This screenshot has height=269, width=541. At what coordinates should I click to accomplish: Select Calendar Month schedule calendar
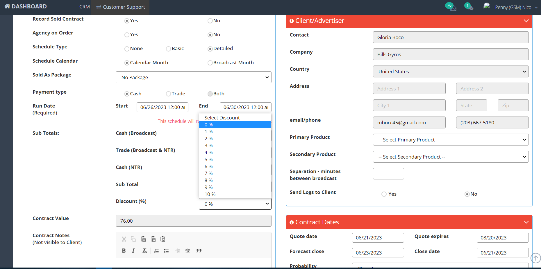click(x=127, y=63)
